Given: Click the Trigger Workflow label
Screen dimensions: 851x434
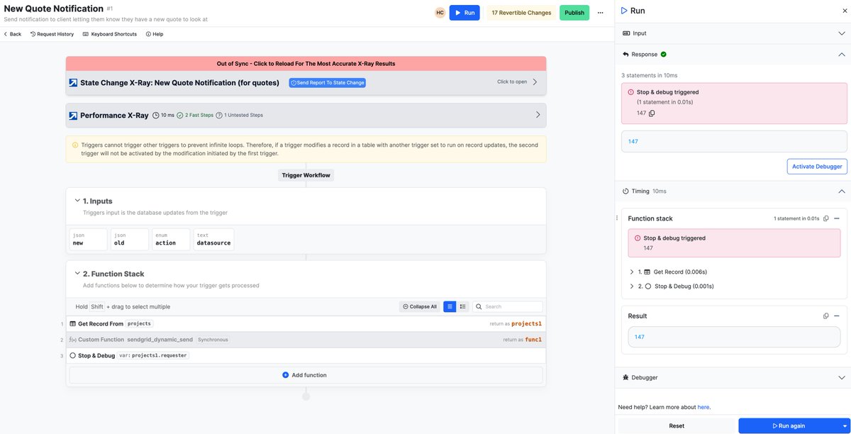Looking at the screenshot, I should coord(306,175).
